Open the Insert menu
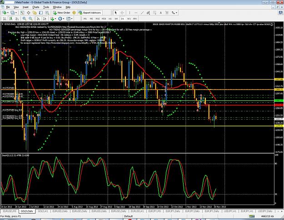The width and height of the screenshot is (284, 220). point(25,7)
